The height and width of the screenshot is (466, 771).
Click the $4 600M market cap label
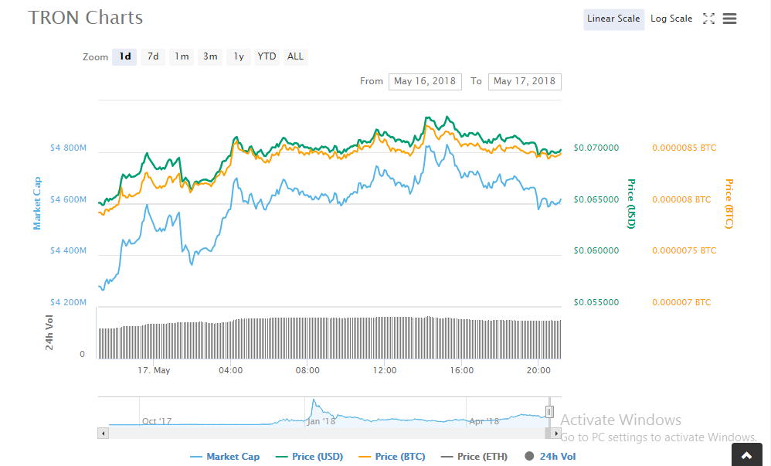[x=68, y=200]
